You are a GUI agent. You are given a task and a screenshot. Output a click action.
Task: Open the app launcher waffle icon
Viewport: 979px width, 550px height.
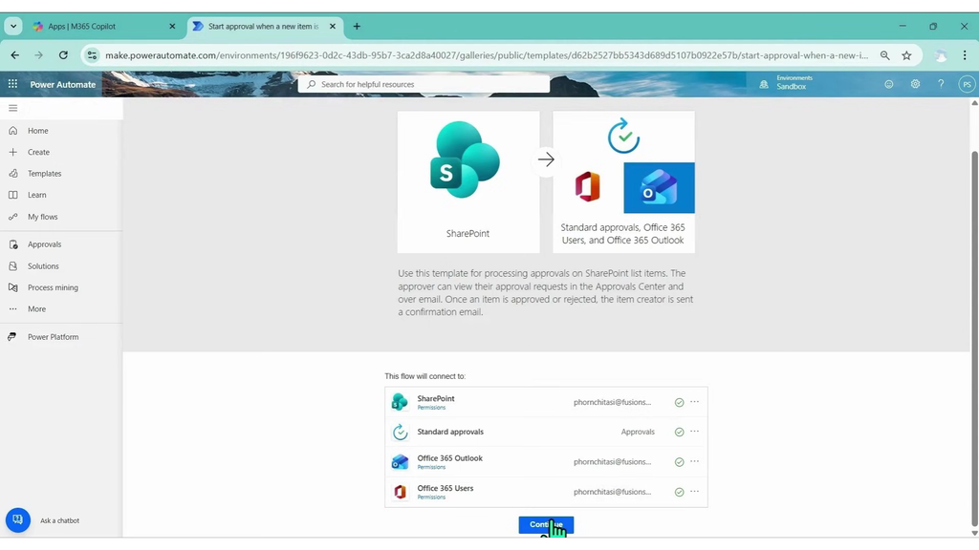pos(12,84)
